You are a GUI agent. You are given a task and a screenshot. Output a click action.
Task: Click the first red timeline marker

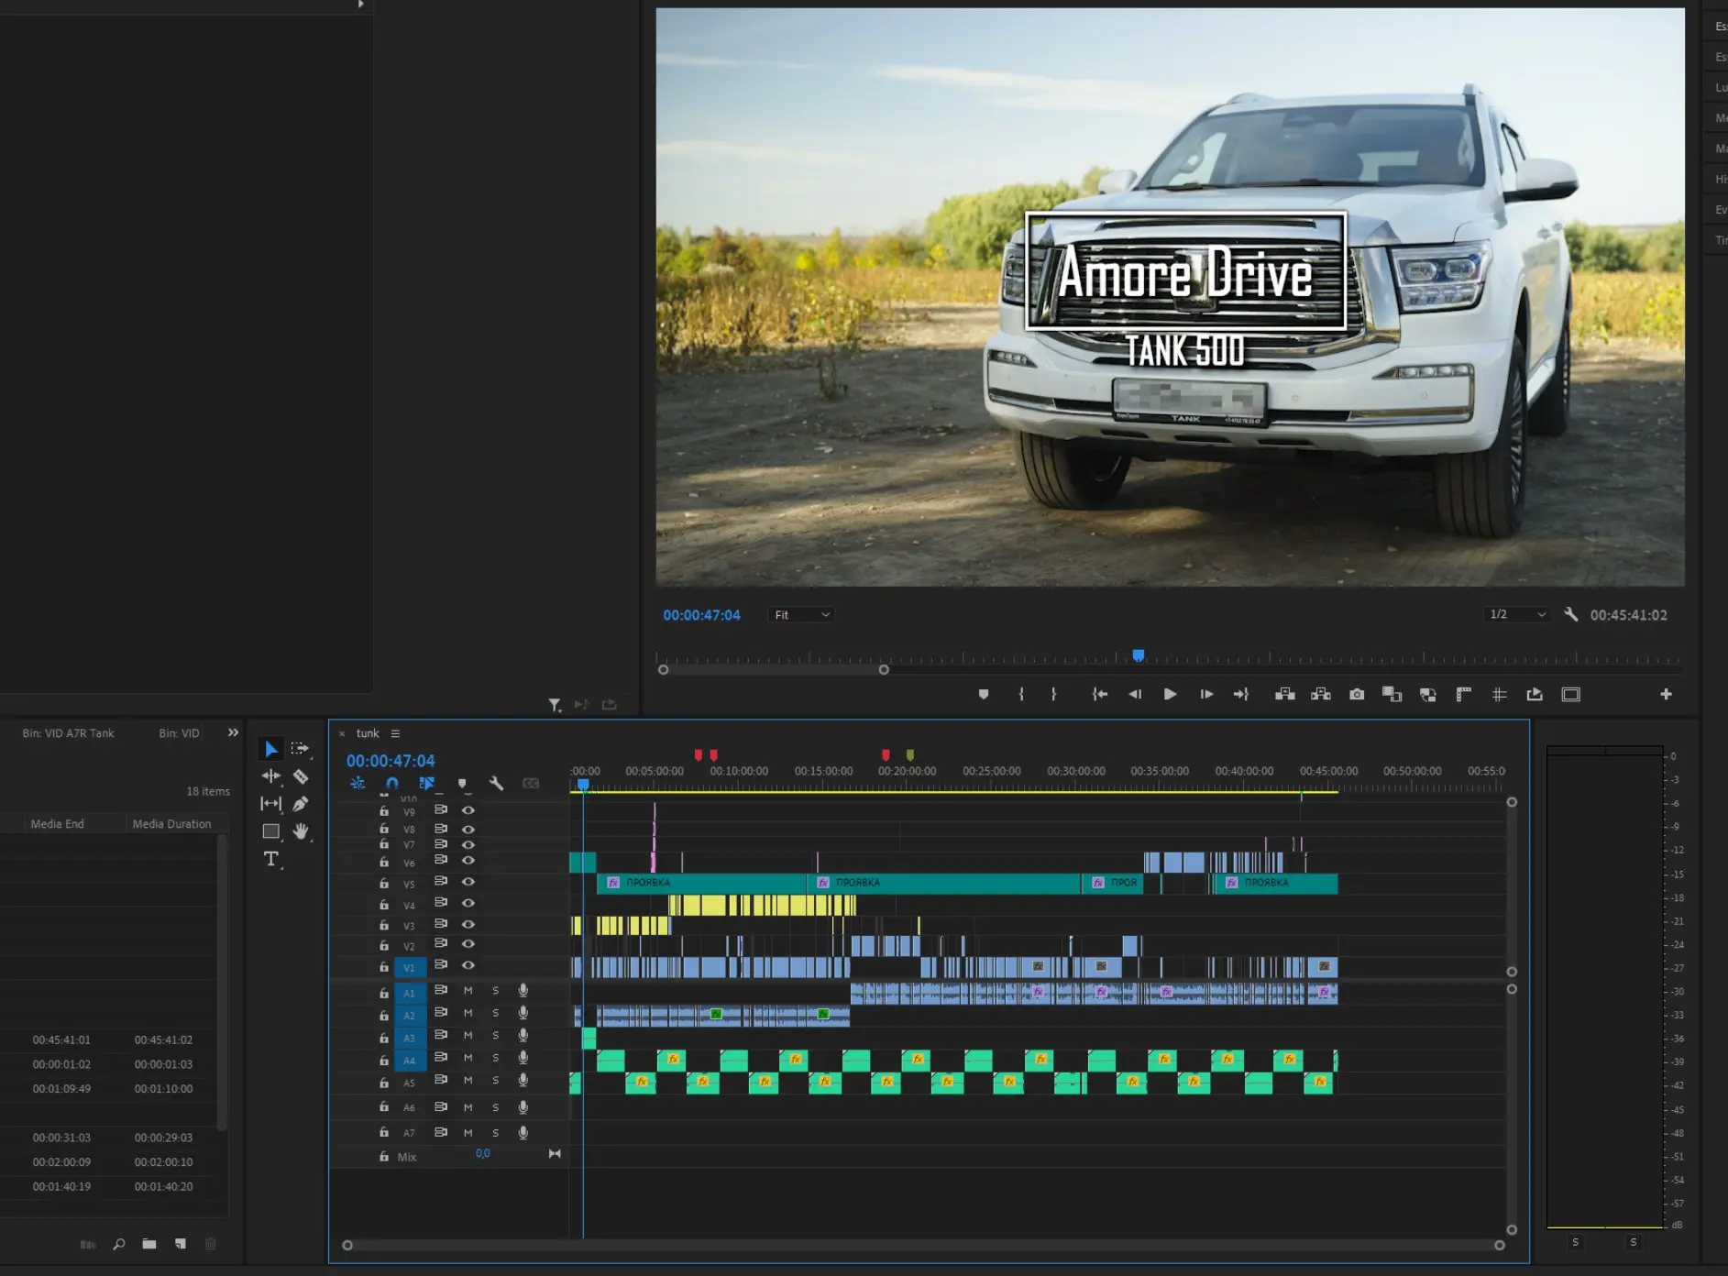(699, 755)
